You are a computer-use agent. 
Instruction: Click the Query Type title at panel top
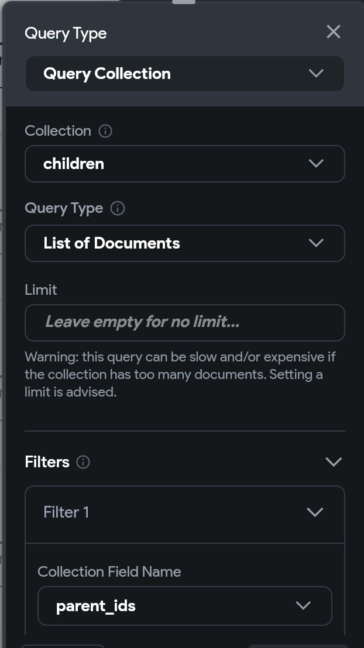point(66,33)
